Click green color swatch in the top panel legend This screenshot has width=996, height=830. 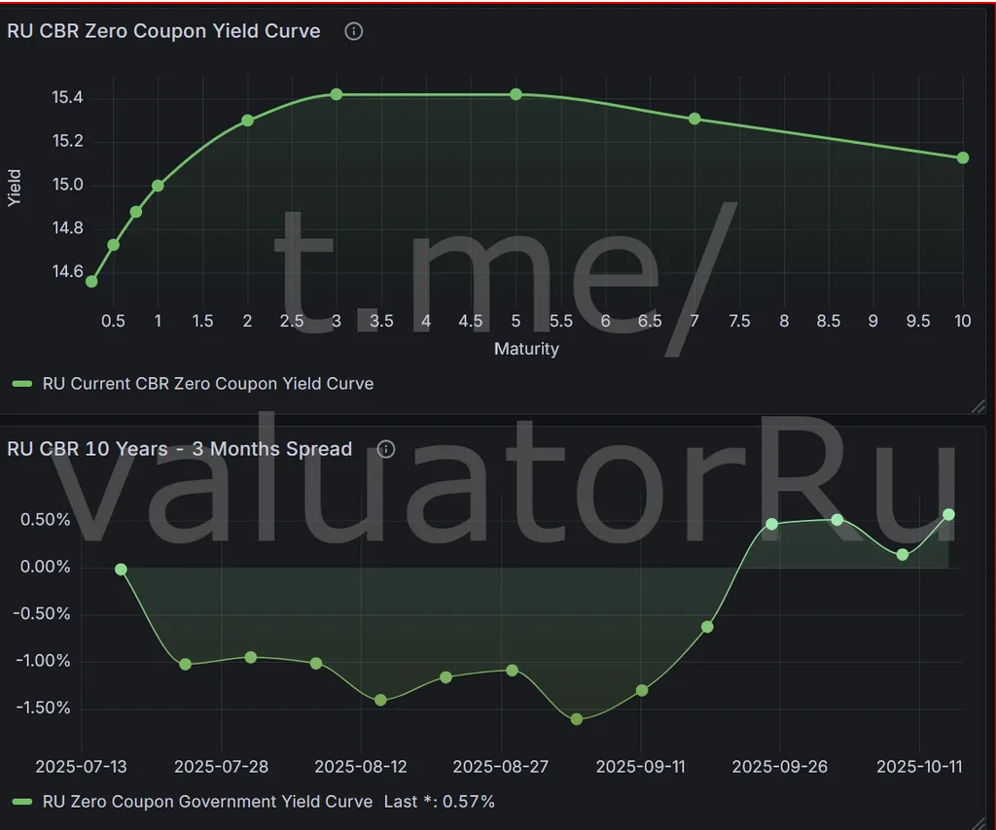(x=22, y=384)
